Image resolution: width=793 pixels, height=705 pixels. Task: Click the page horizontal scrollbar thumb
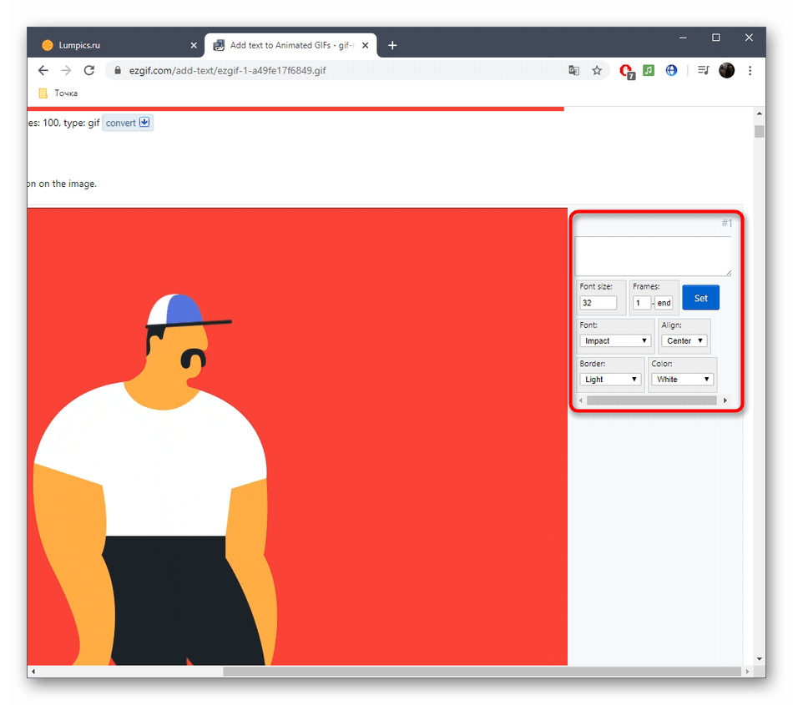(x=482, y=671)
